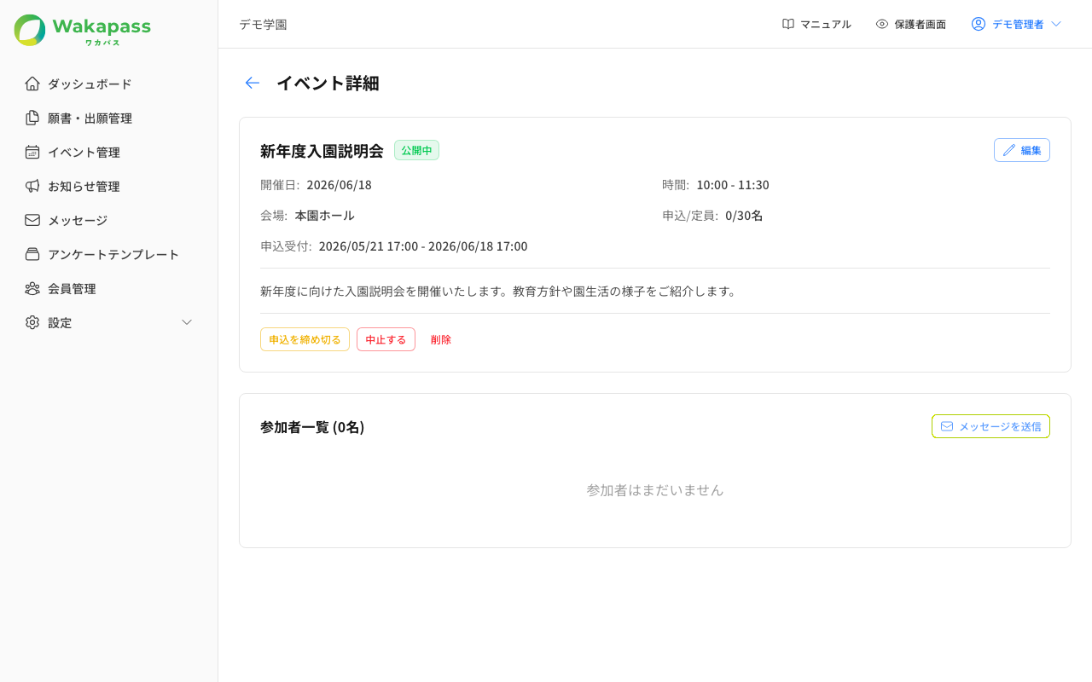Image resolution: width=1092 pixels, height=682 pixels.
Task: Click the 申込受付 period value
Action: (x=423, y=246)
